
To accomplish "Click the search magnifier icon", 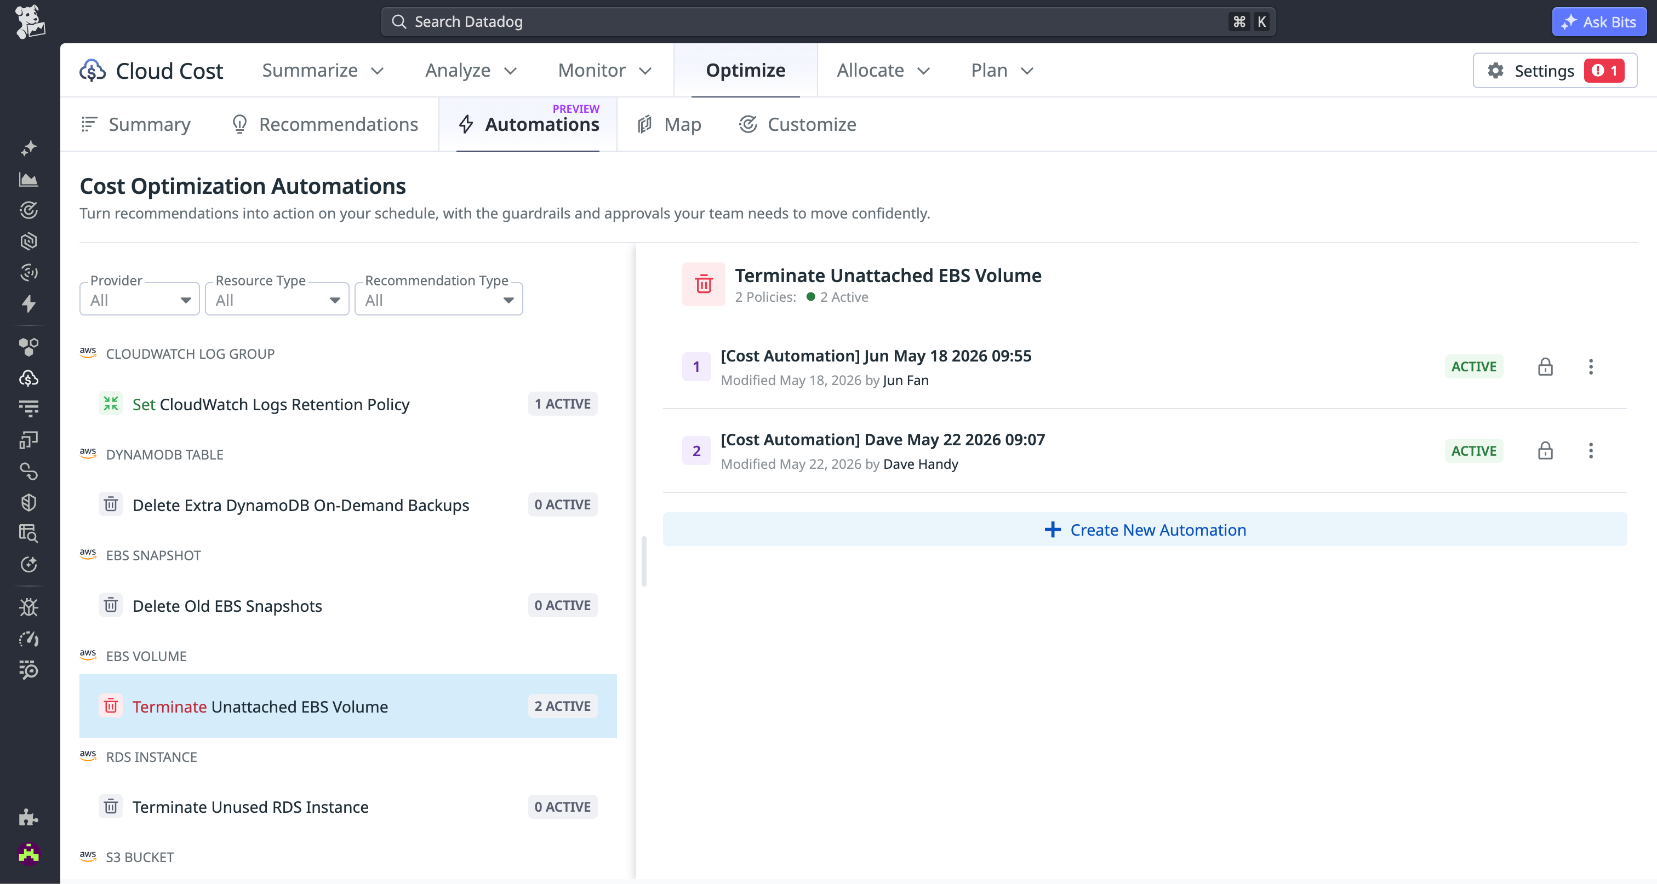I will tap(399, 22).
